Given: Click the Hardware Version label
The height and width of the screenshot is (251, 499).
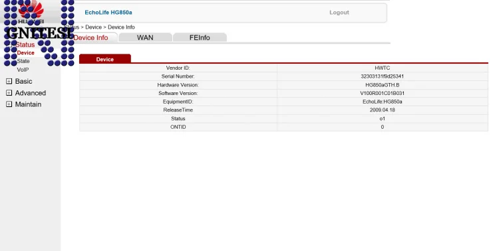Looking at the screenshot, I should click(178, 85).
